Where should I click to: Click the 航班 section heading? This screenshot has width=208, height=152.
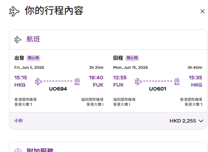pos(33,39)
